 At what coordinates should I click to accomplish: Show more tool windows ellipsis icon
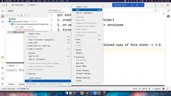(x=3, y=27)
